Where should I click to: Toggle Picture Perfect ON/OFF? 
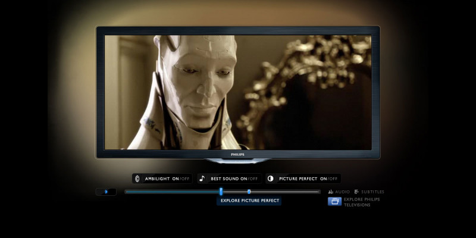pyautogui.click(x=303, y=178)
